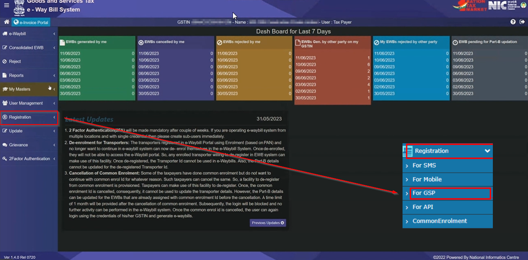Collapse the Registration dropdown chevron
The image size is (528, 260).
pos(487,151)
